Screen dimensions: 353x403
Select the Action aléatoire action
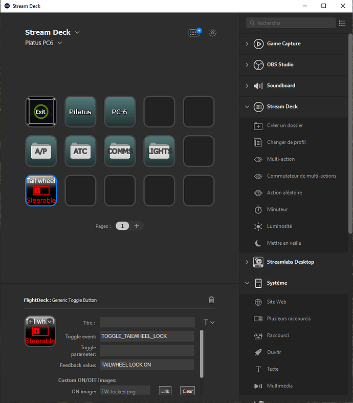click(x=294, y=193)
